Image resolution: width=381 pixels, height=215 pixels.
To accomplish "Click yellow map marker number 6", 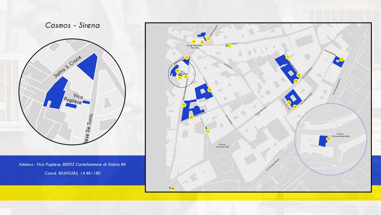I will coord(186,76).
